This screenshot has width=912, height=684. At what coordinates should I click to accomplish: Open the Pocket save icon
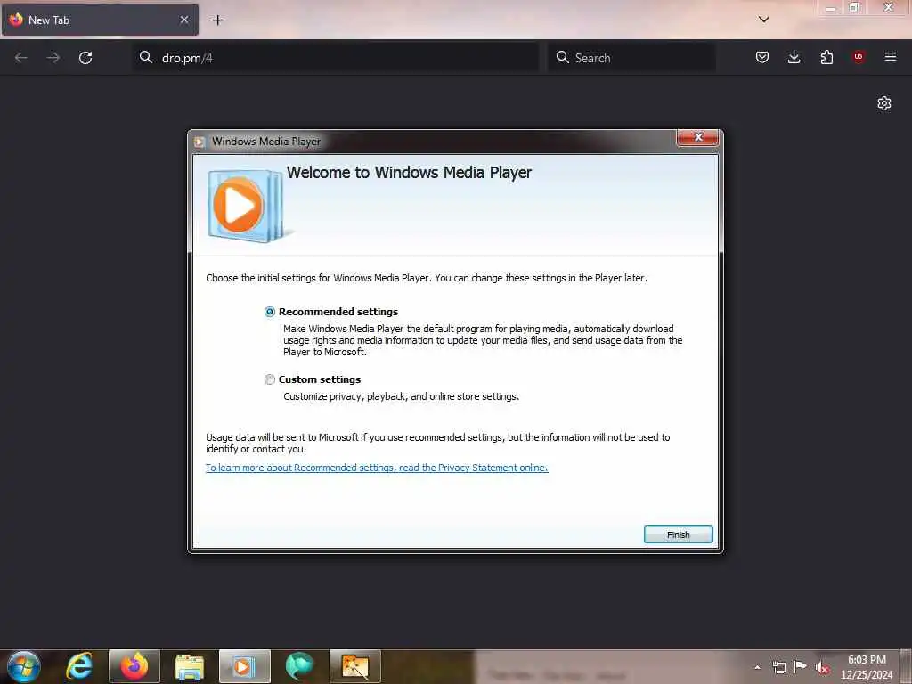762,57
